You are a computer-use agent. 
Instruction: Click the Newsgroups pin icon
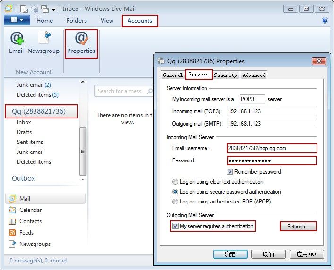point(12,244)
